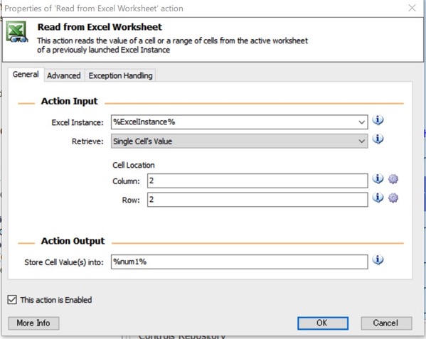The image size is (426, 339).
Task: Focus the Column input field
Action: [257, 181]
